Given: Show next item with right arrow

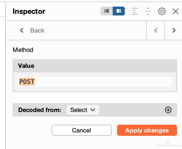Looking at the screenshot, I should pos(174,30).
